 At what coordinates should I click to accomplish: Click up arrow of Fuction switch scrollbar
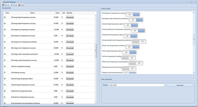pos(194,13)
